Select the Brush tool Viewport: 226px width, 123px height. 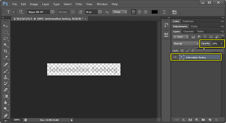pos(6,71)
